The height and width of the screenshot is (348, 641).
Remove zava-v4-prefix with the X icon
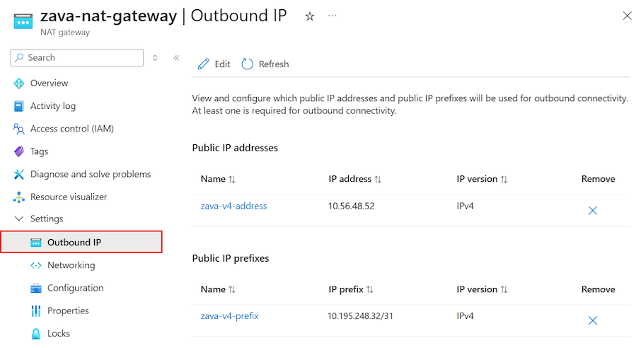tap(592, 320)
